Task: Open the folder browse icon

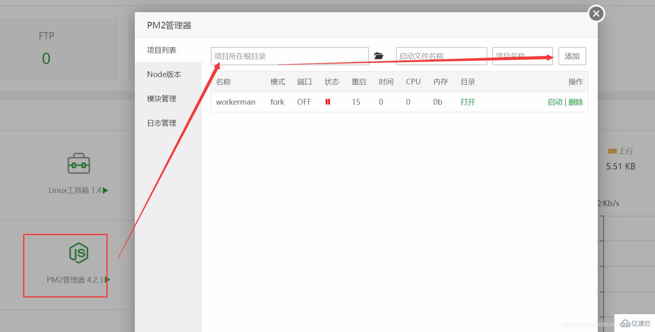Action: [378, 56]
